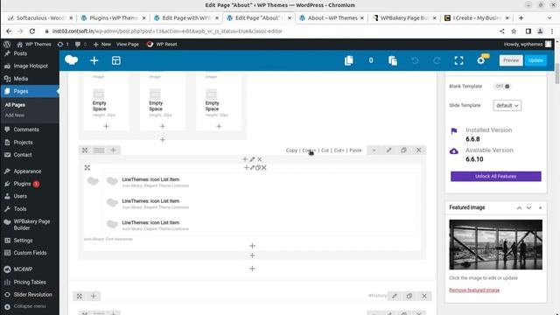This screenshot has height=315, width=560.
Task: Open WordPress logo menu in admin bar
Action: [7, 45]
